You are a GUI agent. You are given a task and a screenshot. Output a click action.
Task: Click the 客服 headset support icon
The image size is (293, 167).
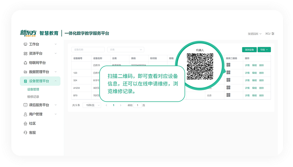(x=25, y=133)
